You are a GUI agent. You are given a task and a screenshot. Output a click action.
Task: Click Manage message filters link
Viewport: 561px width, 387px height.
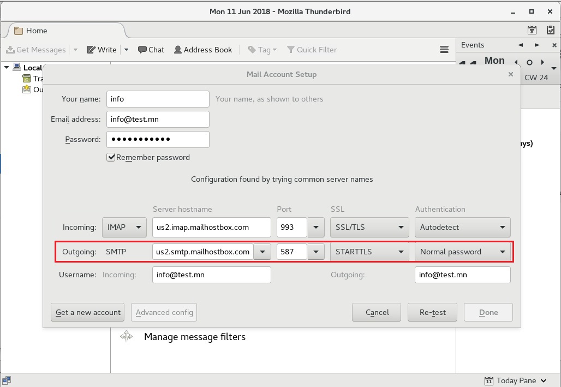tap(195, 337)
